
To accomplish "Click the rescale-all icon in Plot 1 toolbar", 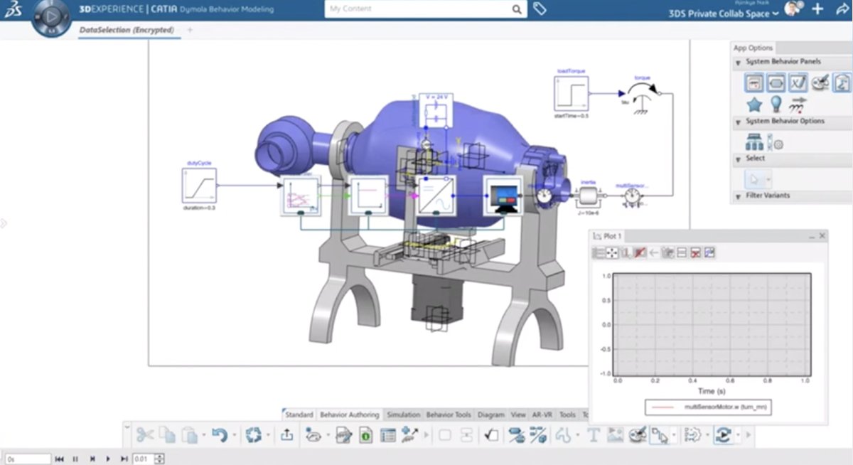I will coord(612,252).
